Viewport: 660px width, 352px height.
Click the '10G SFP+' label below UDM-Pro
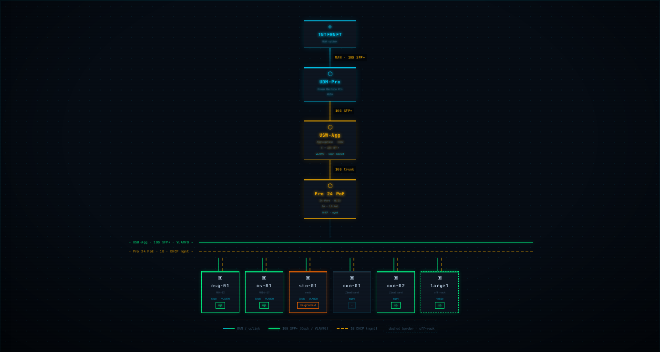tap(343, 111)
